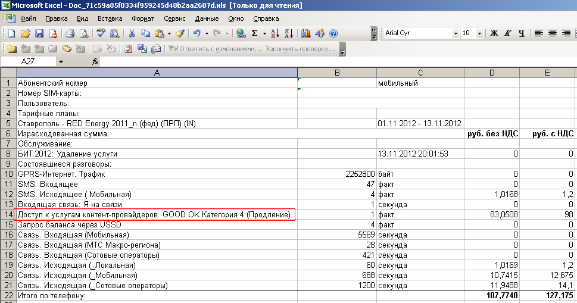Cut selection with scissors icon
Viewport: 577px width, 303px height.
(x=132, y=33)
